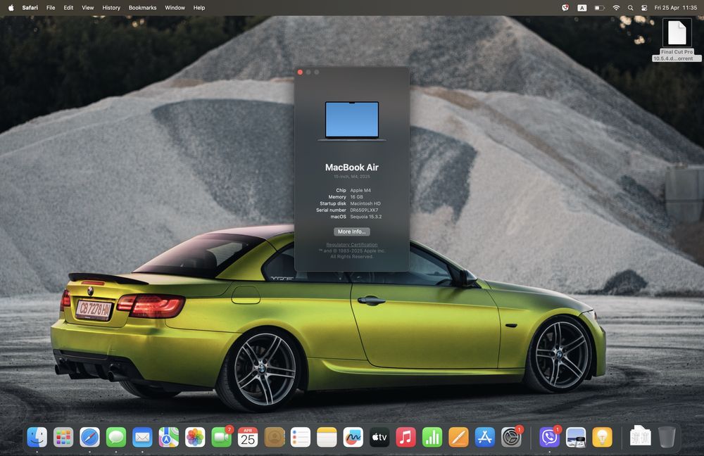
Task: Launch Freeform from the Dock
Action: point(353,437)
